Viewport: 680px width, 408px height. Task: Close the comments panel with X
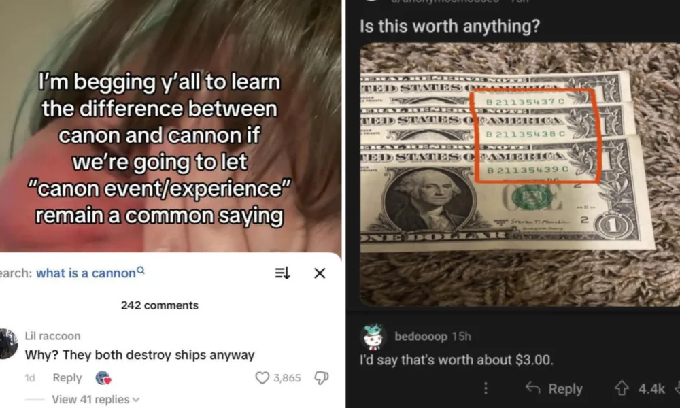point(320,273)
